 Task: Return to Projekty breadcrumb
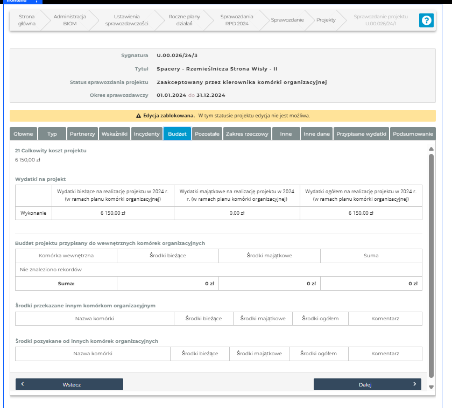326,20
